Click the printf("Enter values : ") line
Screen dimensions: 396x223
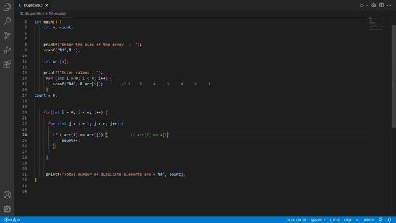pos(73,73)
